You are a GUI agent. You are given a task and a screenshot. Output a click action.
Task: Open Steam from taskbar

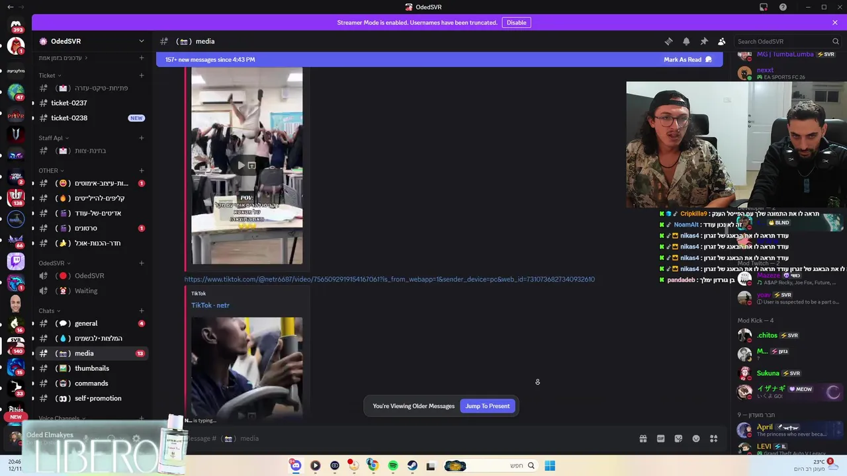pos(412,466)
